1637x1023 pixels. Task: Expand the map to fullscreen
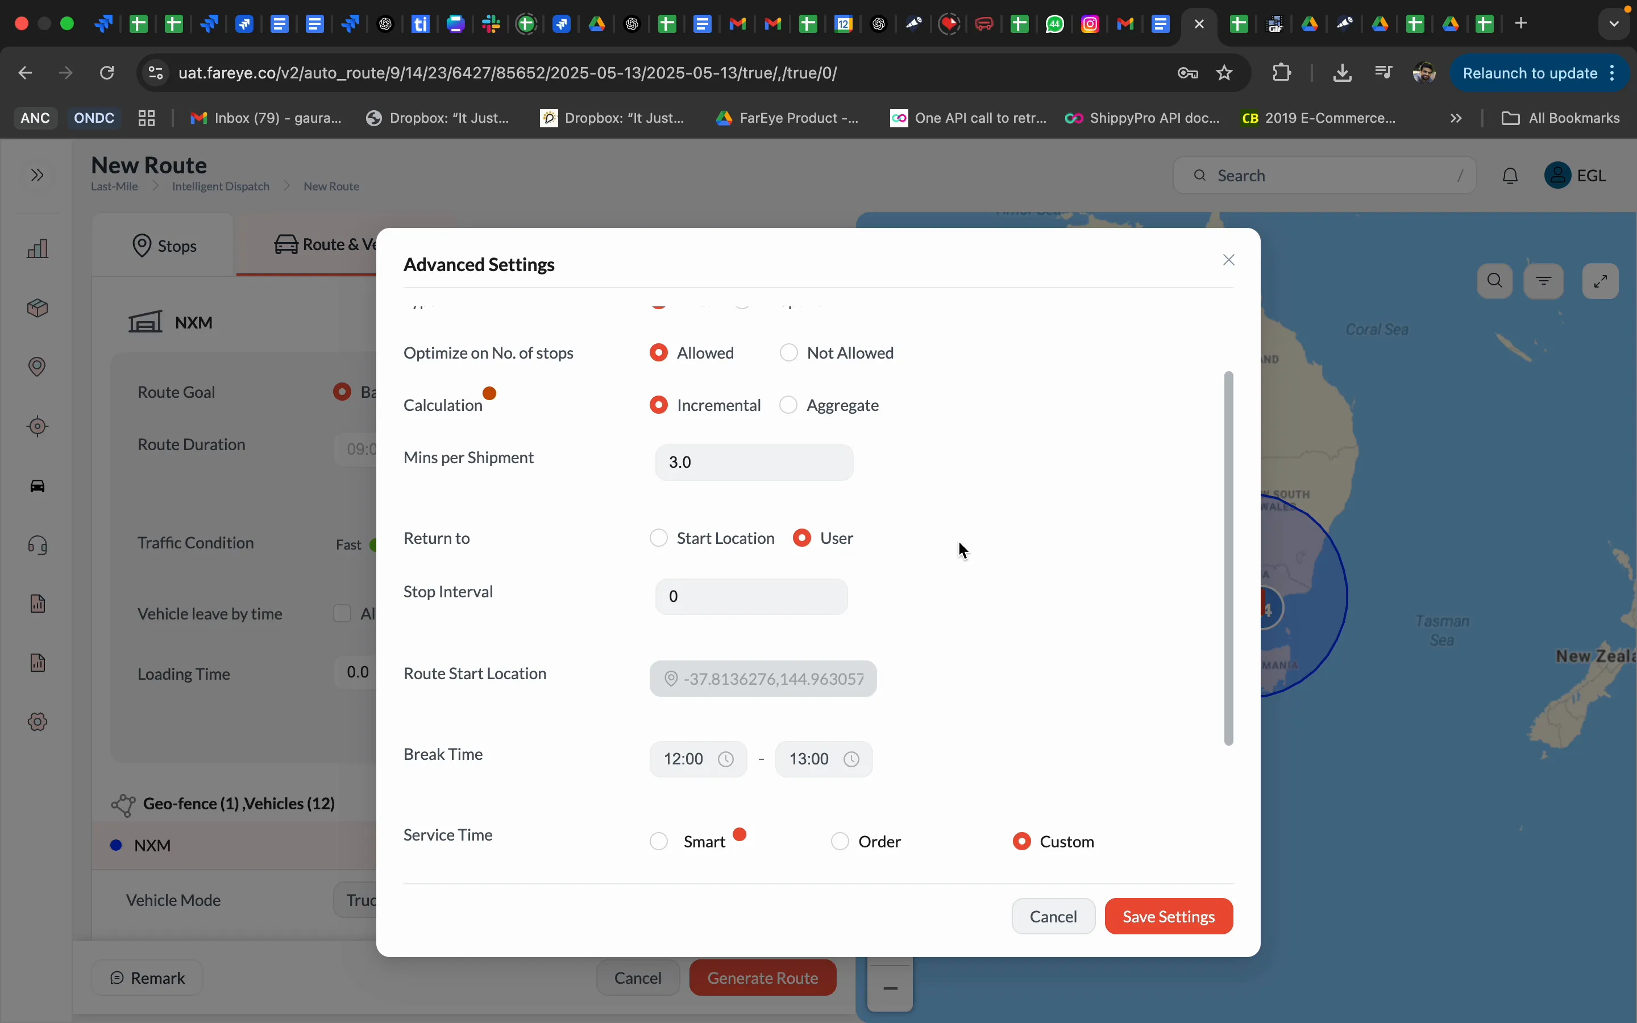(1601, 281)
